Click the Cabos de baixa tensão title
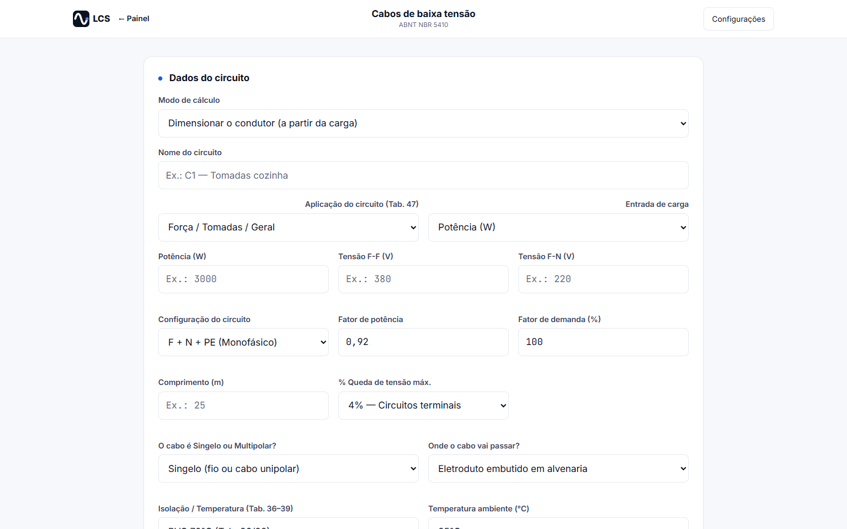 tap(423, 14)
